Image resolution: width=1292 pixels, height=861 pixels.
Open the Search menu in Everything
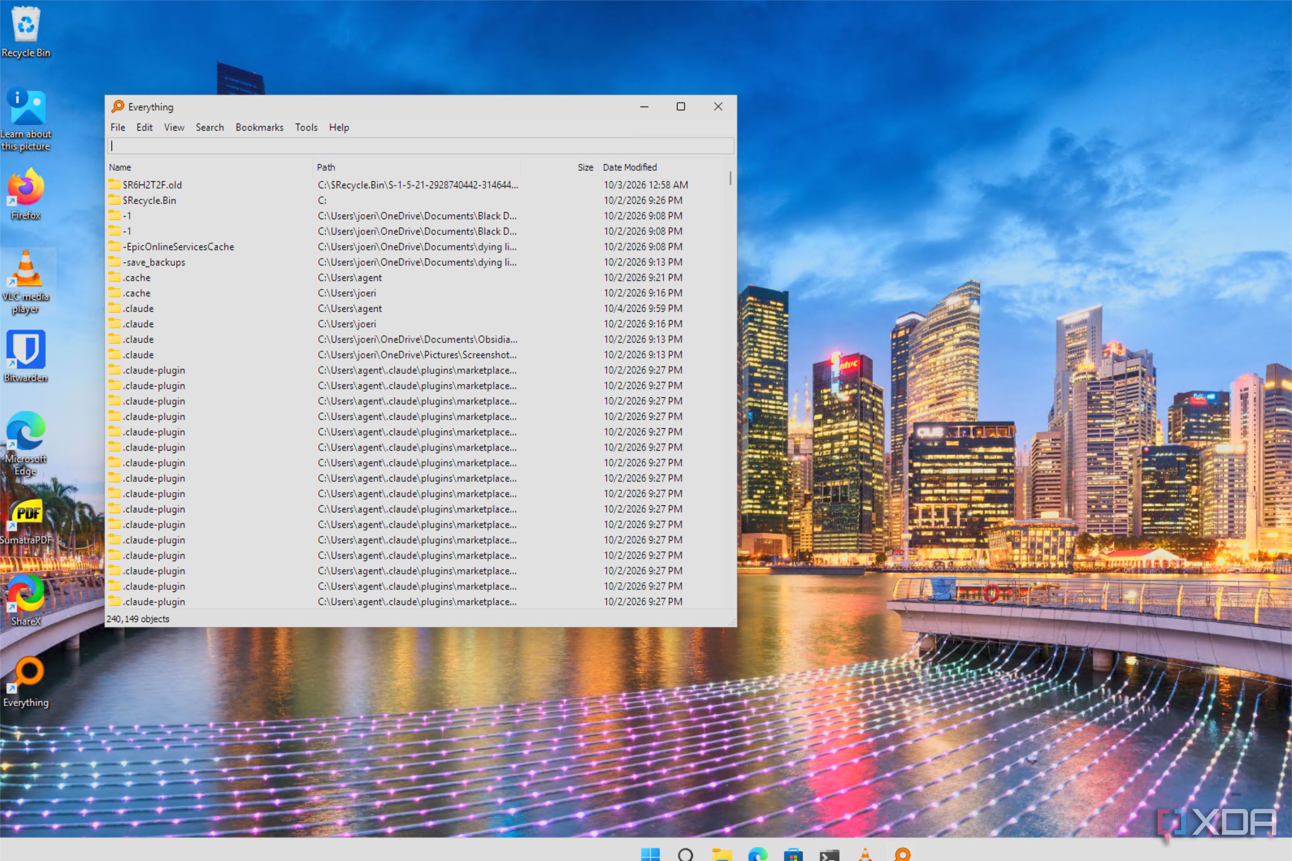coord(210,127)
